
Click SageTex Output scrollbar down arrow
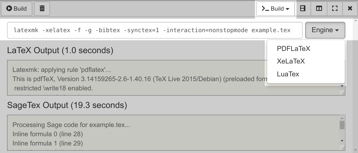tap(342, 141)
